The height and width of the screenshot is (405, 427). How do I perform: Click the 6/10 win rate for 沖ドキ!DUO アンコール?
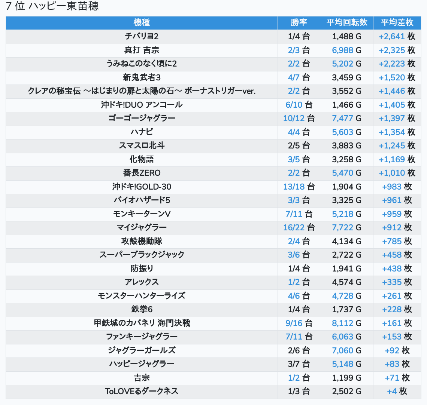pos(293,105)
